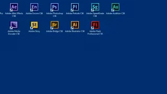Select the Adobe After Effects CS6 icon
This screenshot has width=167, height=94.
click(14, 7)
